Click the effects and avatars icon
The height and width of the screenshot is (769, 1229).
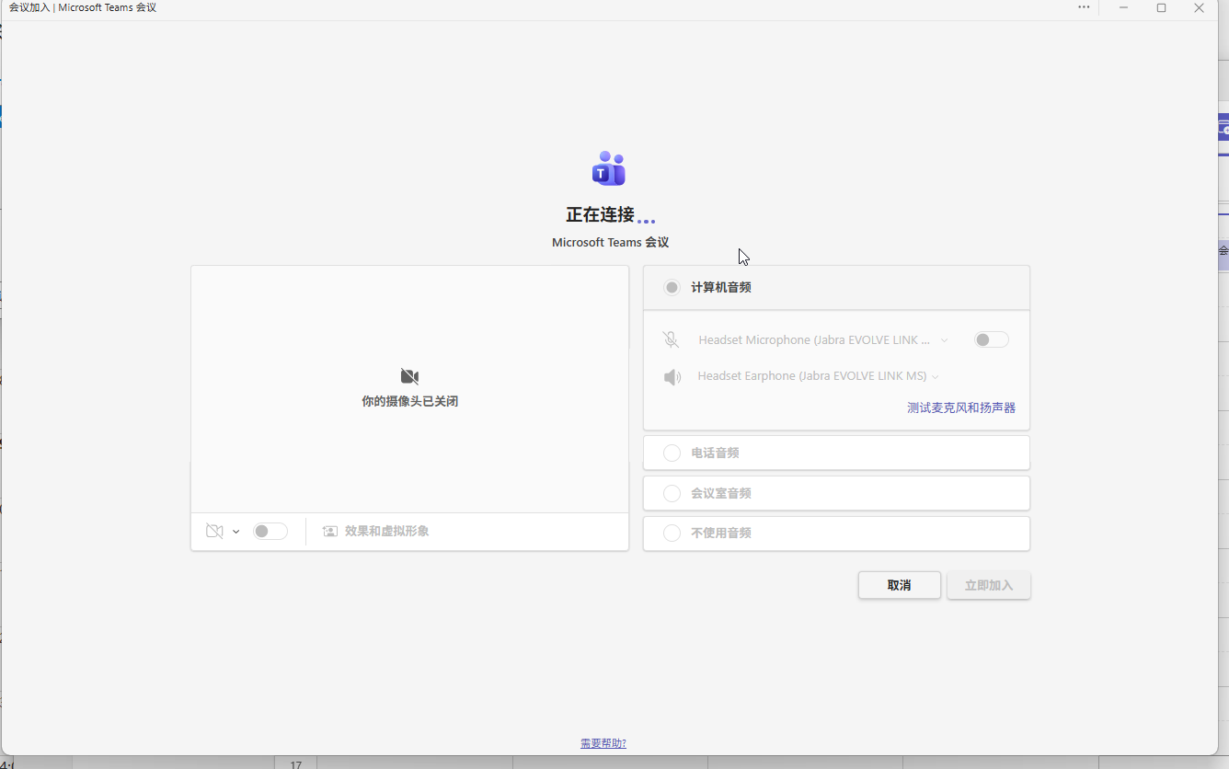click(x=330, y=532)
